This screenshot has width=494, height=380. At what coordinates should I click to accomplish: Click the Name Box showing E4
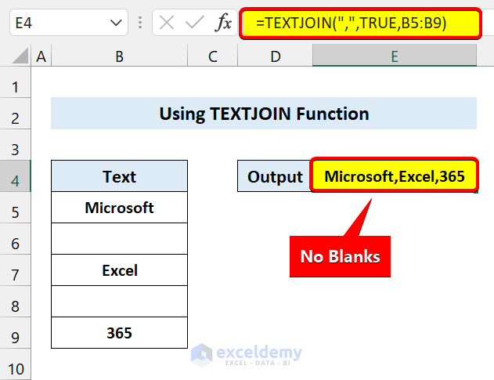pyautogui.click(x=69, y=23)
